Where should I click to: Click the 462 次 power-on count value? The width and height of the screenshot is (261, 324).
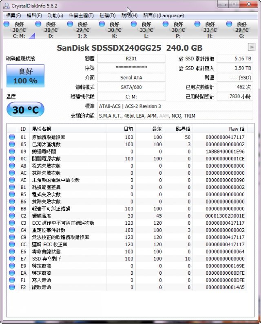pyautogui.click(x=235, y=87)
